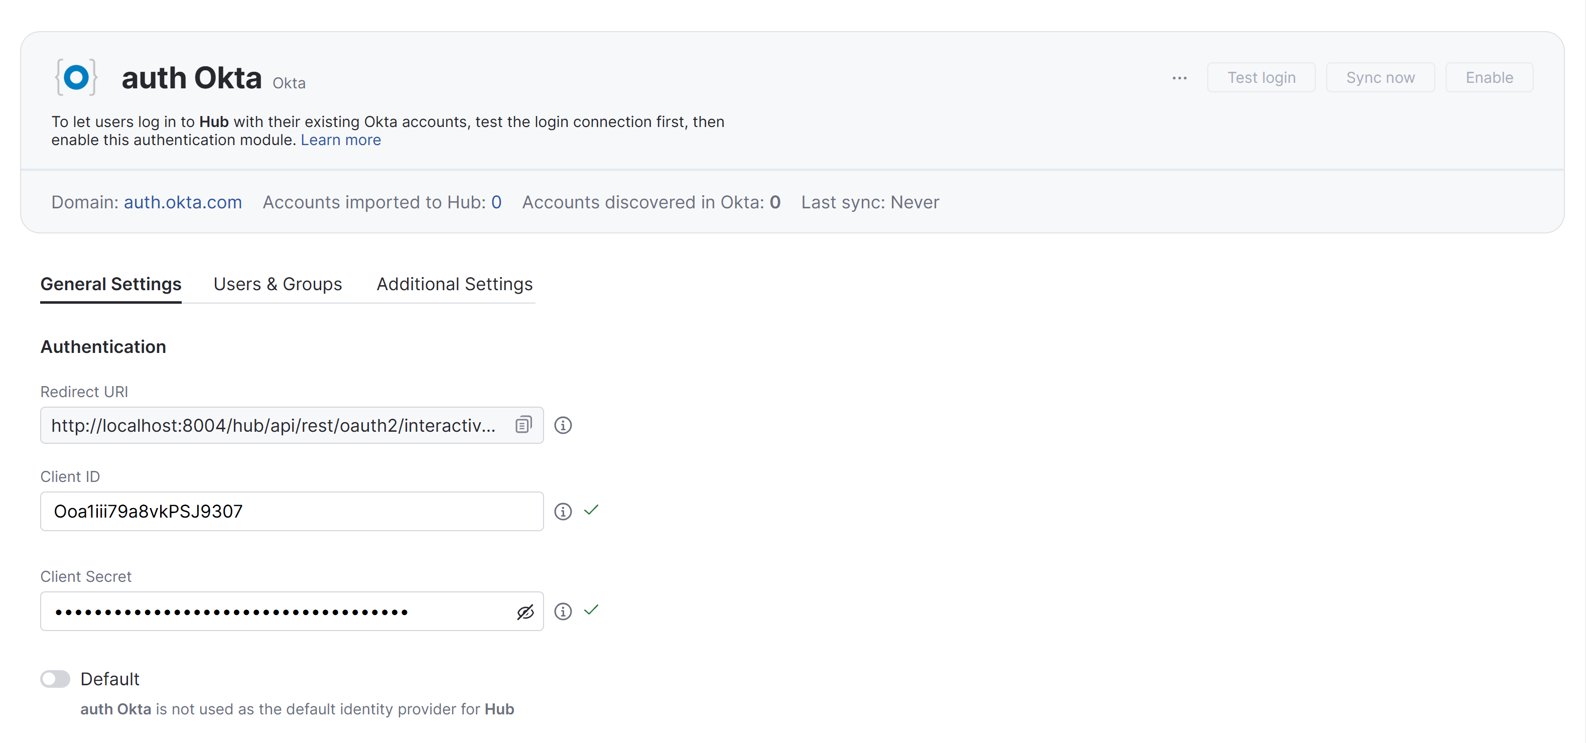Viewport: 1586px width, 743px height.
Task: Click the green checkmark beside Client ID
Action: (592, 511)
